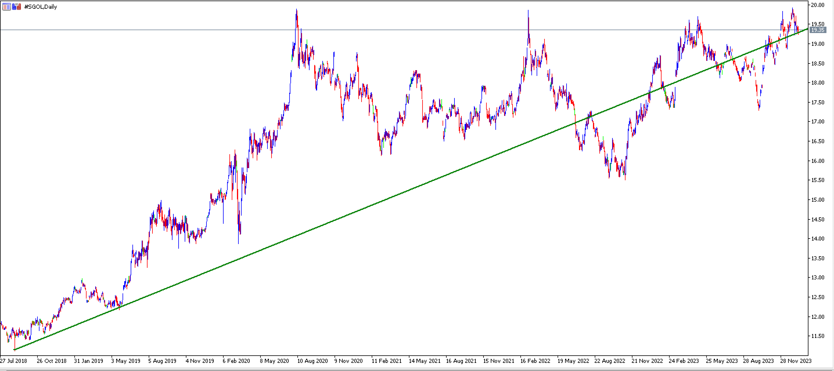Click the 20.00 label on price scale
Viewport: 834px width, 371px height.
(817, 5)
